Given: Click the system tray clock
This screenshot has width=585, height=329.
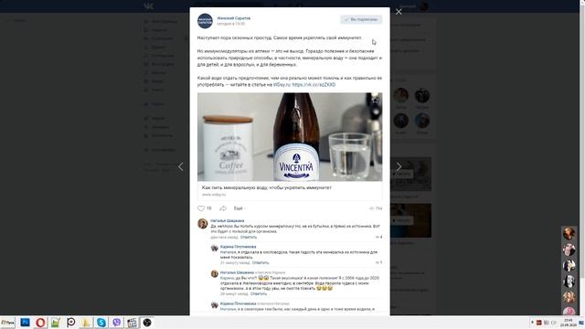Looking at the screenshot, I should [x=568, y=323].
